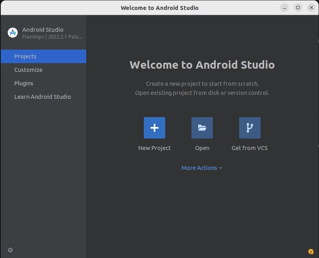Click the Open label
The height and width of the screenshot is (258, 319).
(x=202, y=148)
